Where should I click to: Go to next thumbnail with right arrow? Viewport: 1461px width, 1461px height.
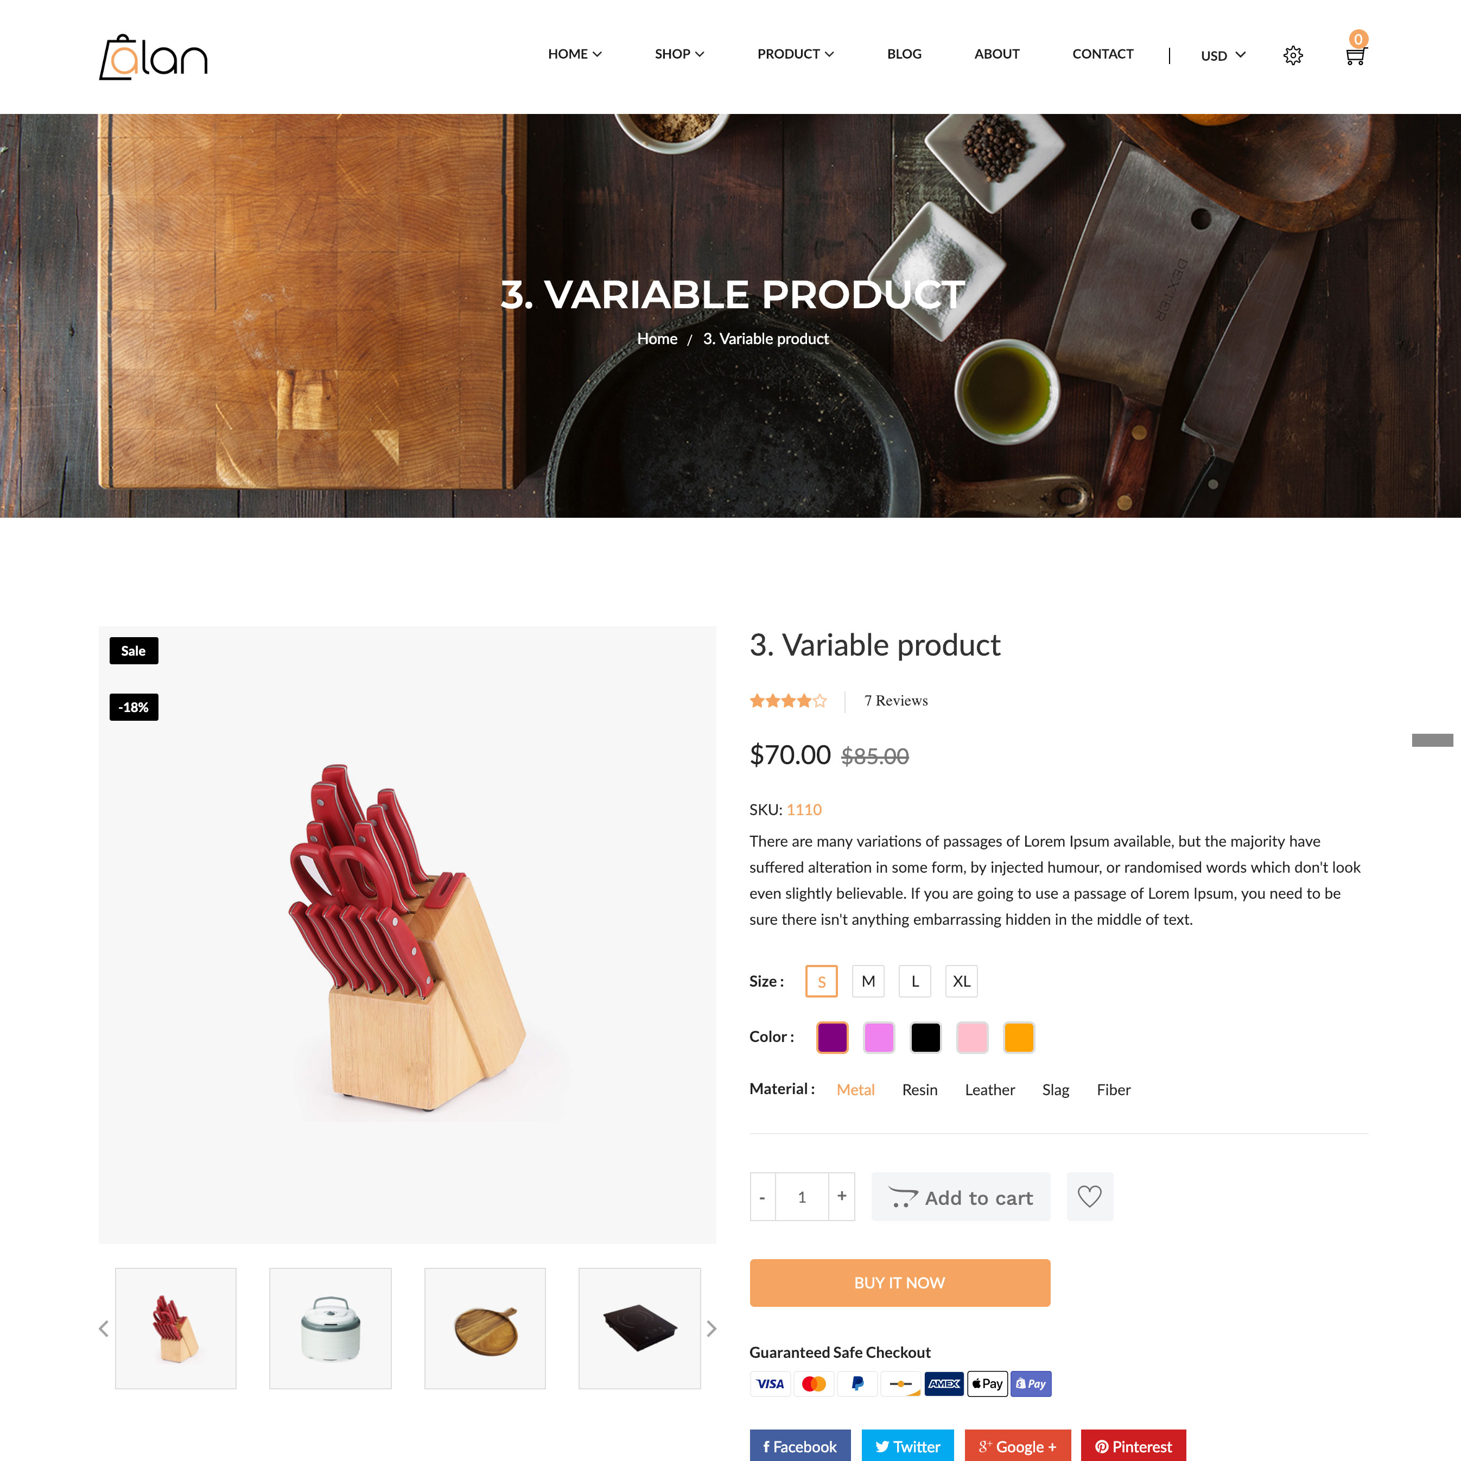(712, 1329)
